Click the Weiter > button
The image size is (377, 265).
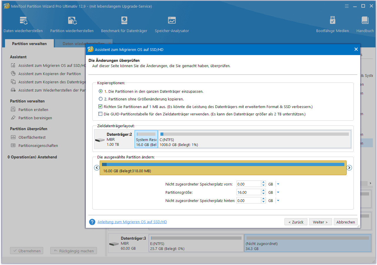[x=320, y=222]
